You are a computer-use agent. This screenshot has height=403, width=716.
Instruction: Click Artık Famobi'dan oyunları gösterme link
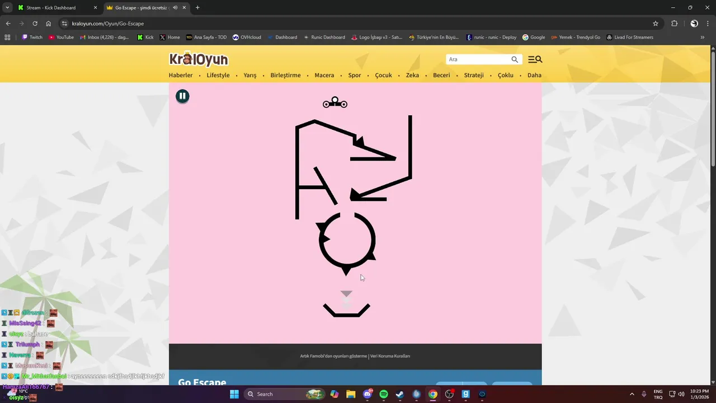[x=333, y=356]
